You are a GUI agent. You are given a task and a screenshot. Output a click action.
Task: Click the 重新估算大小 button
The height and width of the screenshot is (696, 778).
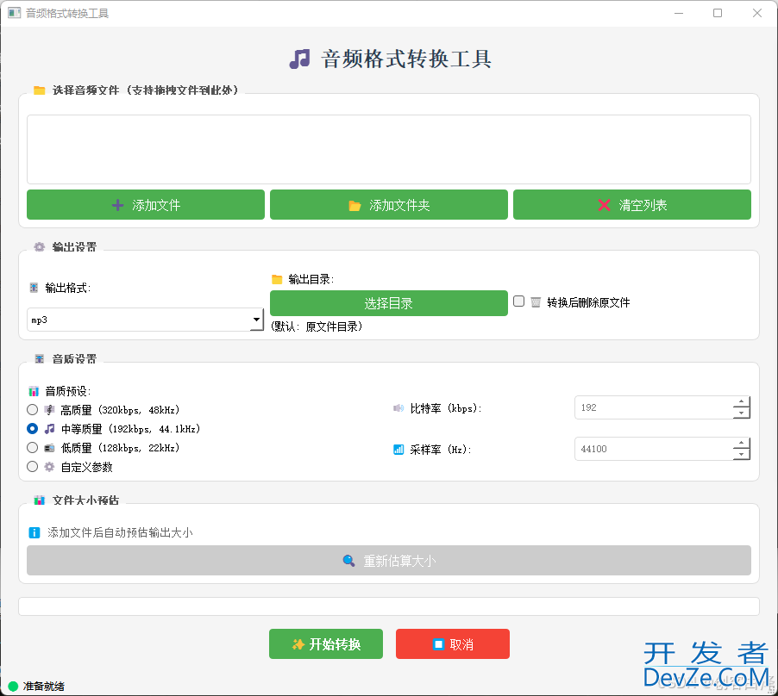[x=388, y=561]
